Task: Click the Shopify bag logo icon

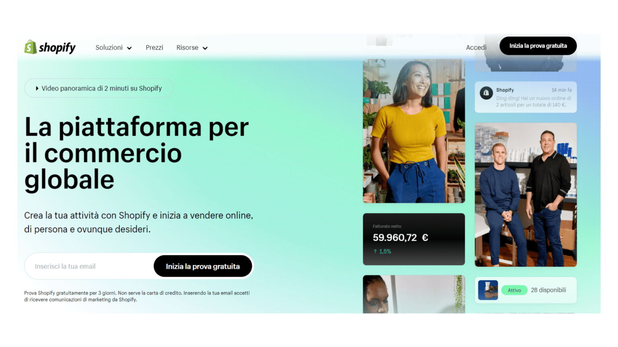Action: pos(31,47)
